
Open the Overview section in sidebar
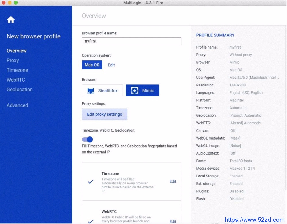point(17,51)
